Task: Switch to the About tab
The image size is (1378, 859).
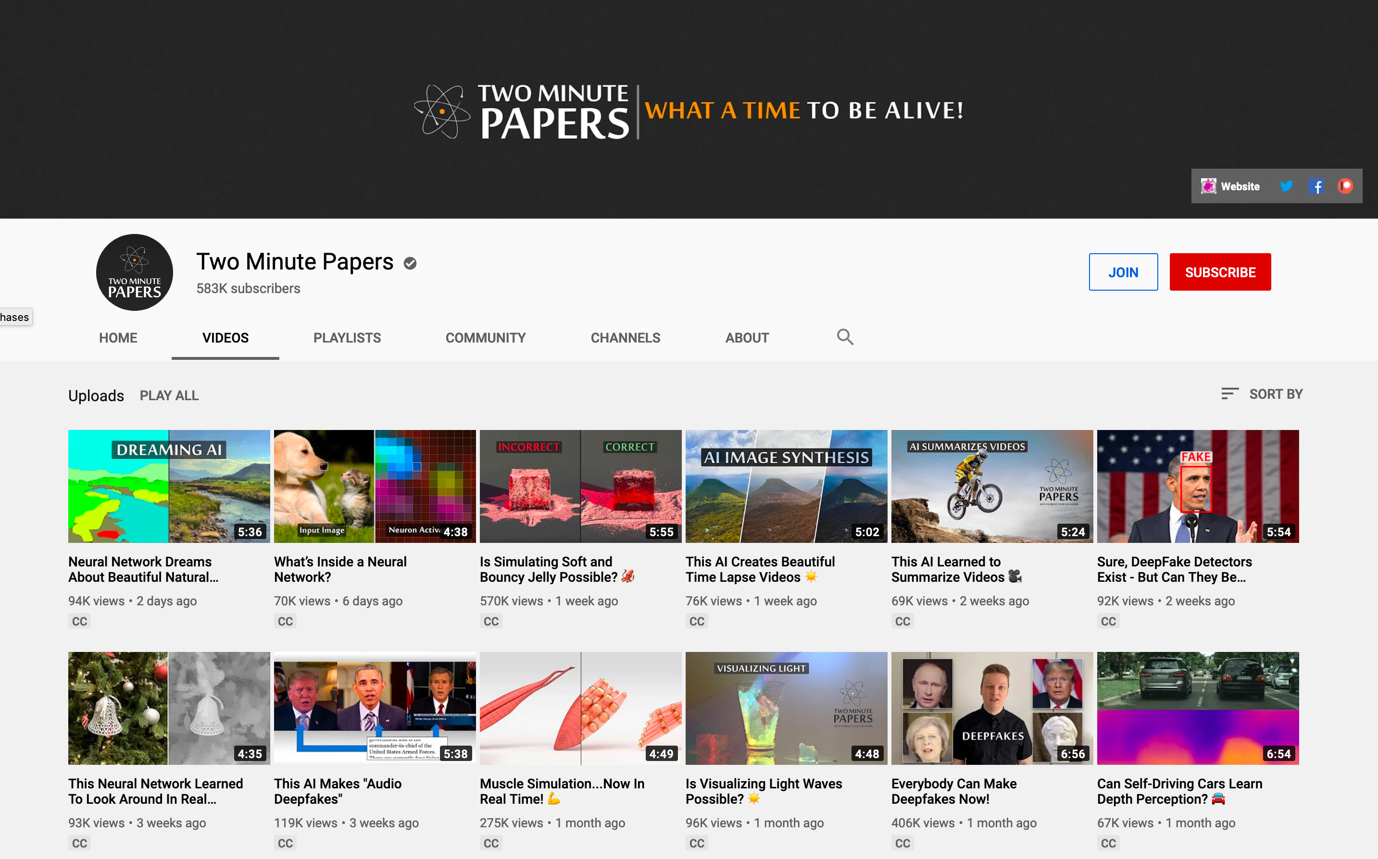Action: pyautogui.click(x=747, y=337)
